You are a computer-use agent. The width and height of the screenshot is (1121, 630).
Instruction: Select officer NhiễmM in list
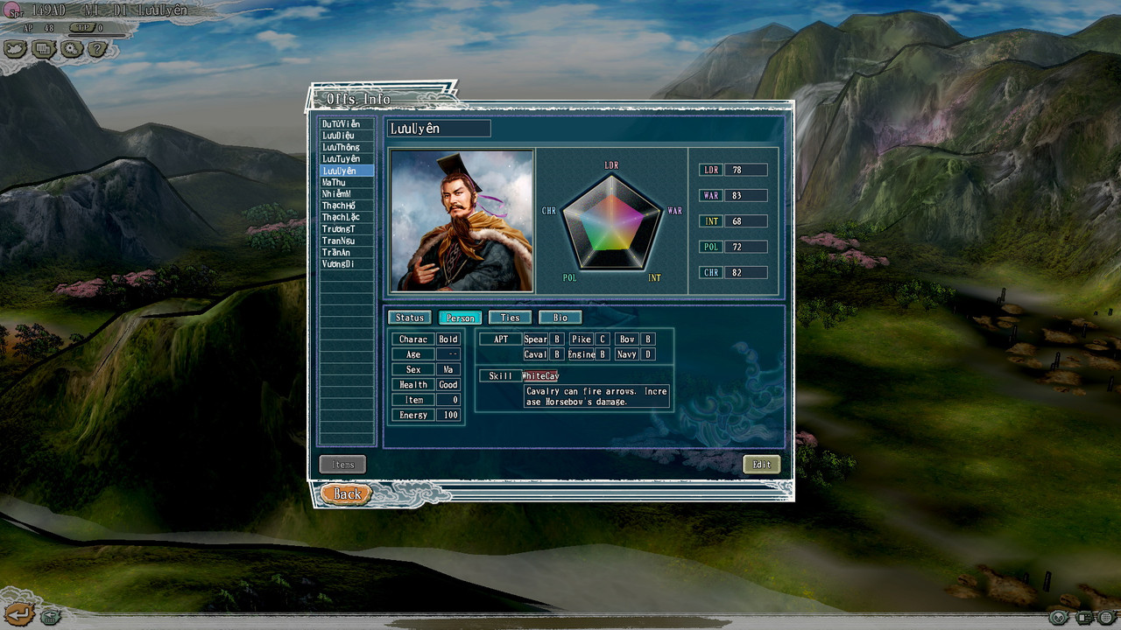347,193
